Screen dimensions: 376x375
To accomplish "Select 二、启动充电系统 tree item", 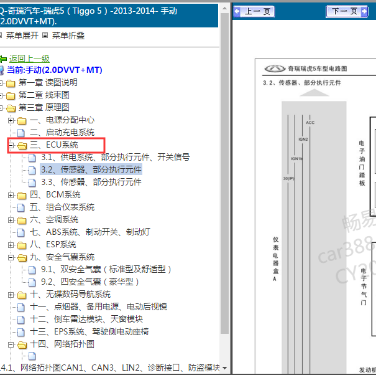I will 62,132.
